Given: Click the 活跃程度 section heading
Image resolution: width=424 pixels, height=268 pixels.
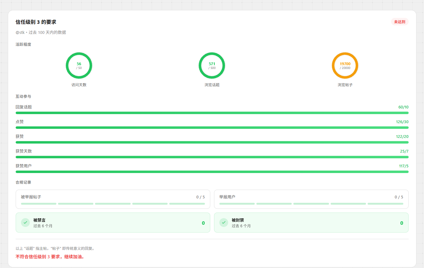Looking at the screenshot, I should pos(24,45).
